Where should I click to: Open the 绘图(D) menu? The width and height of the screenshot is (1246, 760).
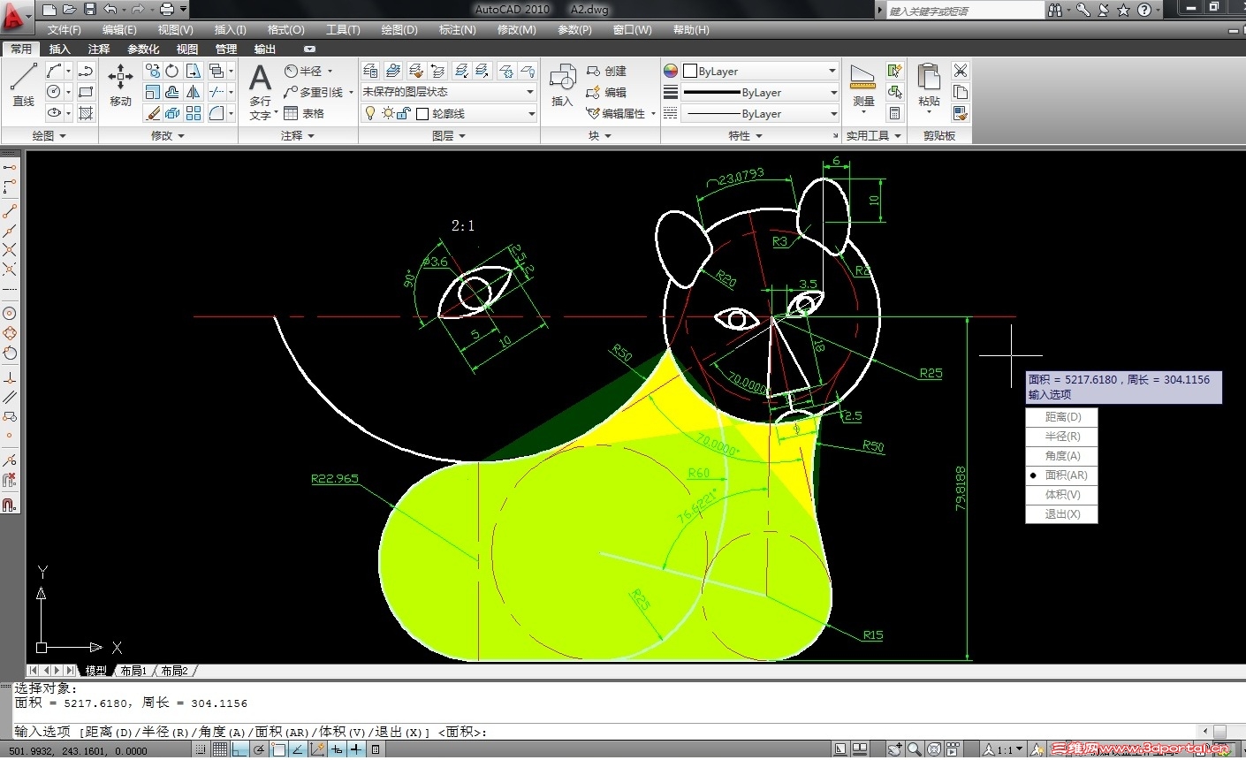click(399, 30)
